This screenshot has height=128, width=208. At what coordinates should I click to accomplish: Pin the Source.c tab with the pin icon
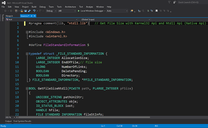pyautogui.click(x=32, y=16)
